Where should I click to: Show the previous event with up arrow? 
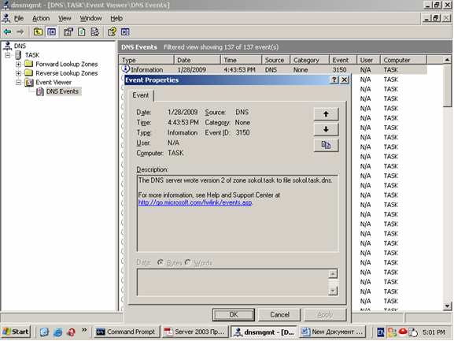[326, 114]
